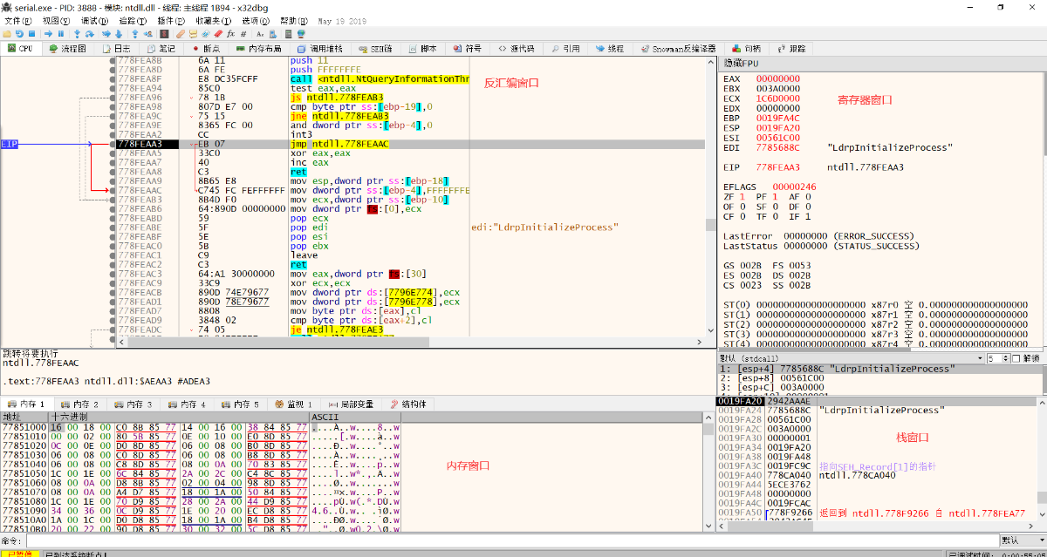Click the Pause execution toolbar icon
1047x557 pixels.
point(60,33)
